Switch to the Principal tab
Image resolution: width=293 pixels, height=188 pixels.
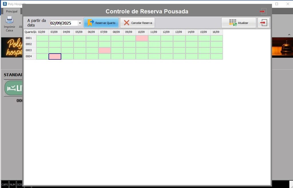click(x=12, y=11)
